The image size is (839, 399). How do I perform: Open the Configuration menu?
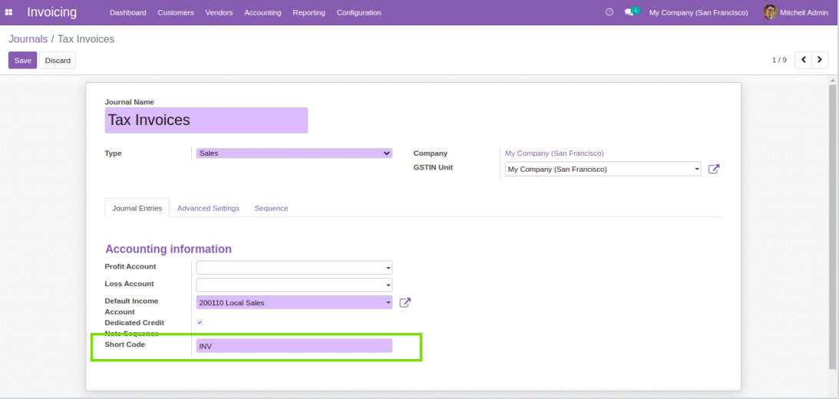click(359, 12)
